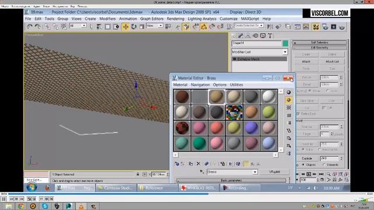Open Options menu in Material Editor

pos(220,85)
